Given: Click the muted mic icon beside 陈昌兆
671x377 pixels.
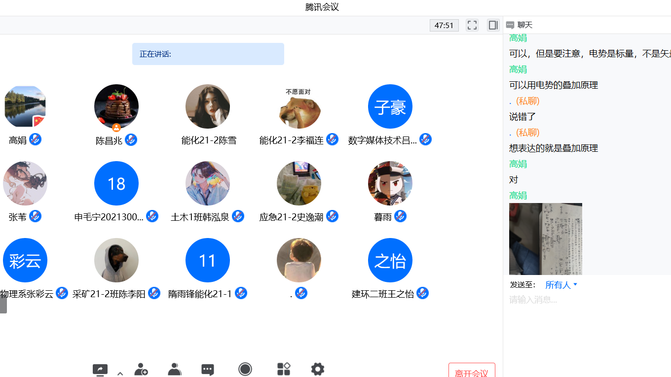Looking at the screenshot, I should 131,140.
